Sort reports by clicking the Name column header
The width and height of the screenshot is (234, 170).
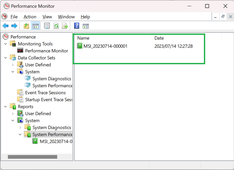(x=83, y=38)
